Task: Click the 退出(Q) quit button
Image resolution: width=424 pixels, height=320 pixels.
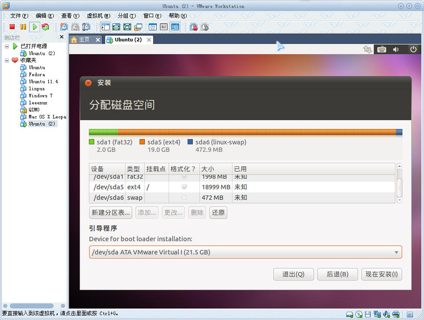Action: click(293, 274)
